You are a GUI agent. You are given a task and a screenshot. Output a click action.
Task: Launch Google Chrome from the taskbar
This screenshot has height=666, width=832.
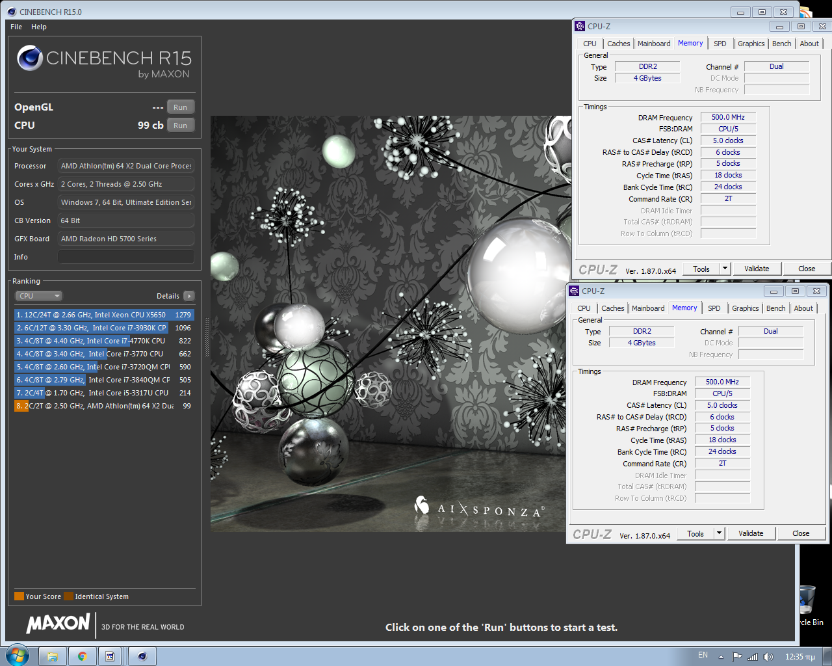pyautogui.click(x=83, y=656)
